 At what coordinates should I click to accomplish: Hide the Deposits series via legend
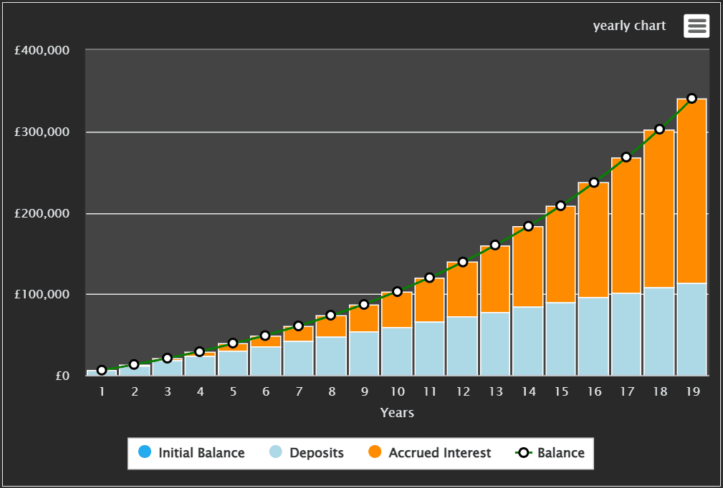click(316, 453)
